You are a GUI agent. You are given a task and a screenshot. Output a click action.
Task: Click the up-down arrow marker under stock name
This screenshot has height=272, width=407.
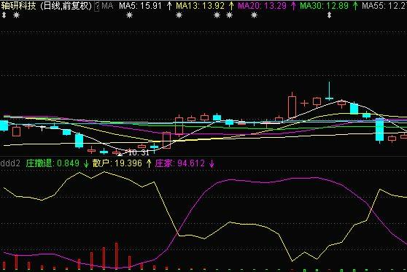click(4, 15)
